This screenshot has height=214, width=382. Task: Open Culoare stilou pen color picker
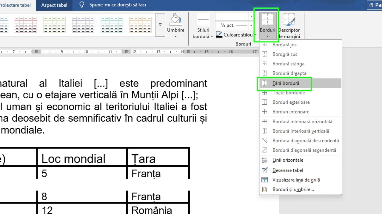(236, 35)
